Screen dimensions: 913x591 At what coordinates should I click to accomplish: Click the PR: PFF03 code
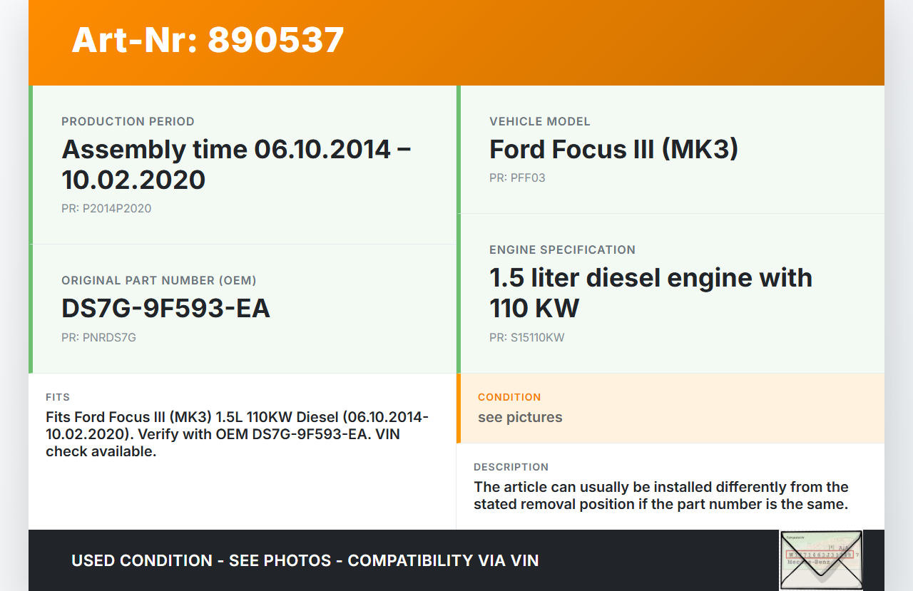(517, 178)
